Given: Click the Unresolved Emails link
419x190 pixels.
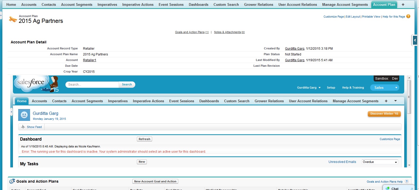Looking at the screenshot, I should [x=342, y=162].
